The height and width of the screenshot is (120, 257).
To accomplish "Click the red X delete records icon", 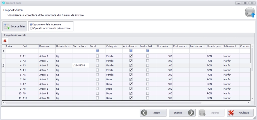I will point(5,41).
